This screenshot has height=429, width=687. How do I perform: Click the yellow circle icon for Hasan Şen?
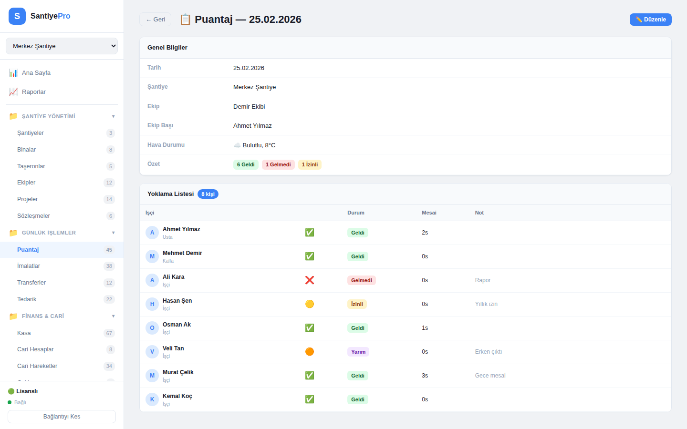310,304
